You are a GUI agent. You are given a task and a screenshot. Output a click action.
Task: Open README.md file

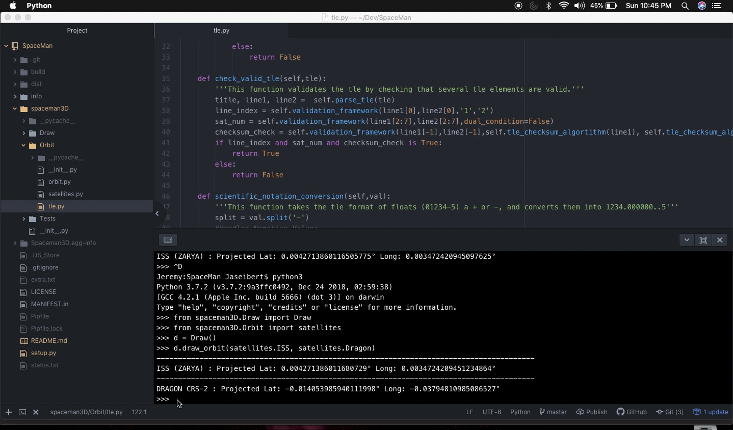tap(49, 341)
